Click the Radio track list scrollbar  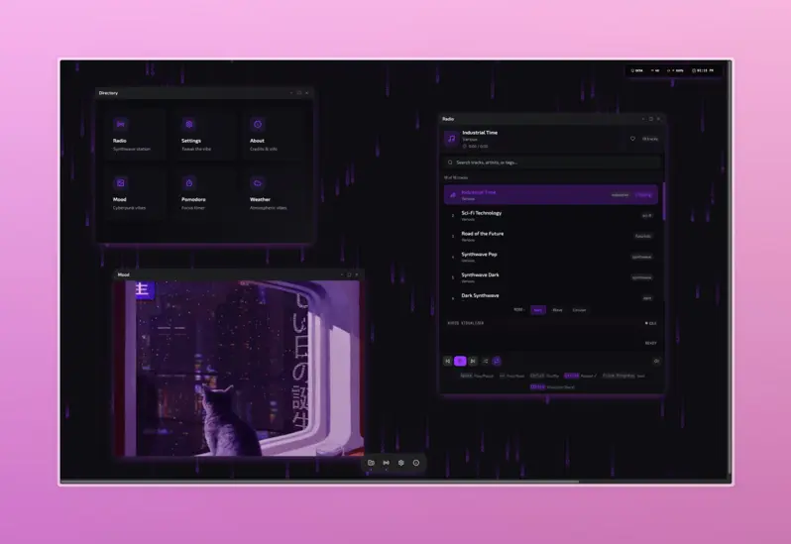(x=664, y=202)
